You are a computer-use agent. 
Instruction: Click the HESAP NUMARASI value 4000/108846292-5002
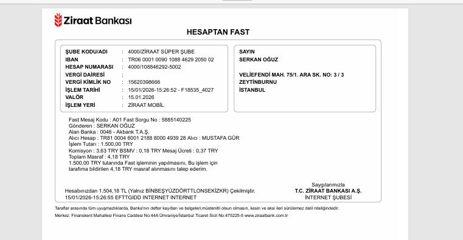pos(155,67)
